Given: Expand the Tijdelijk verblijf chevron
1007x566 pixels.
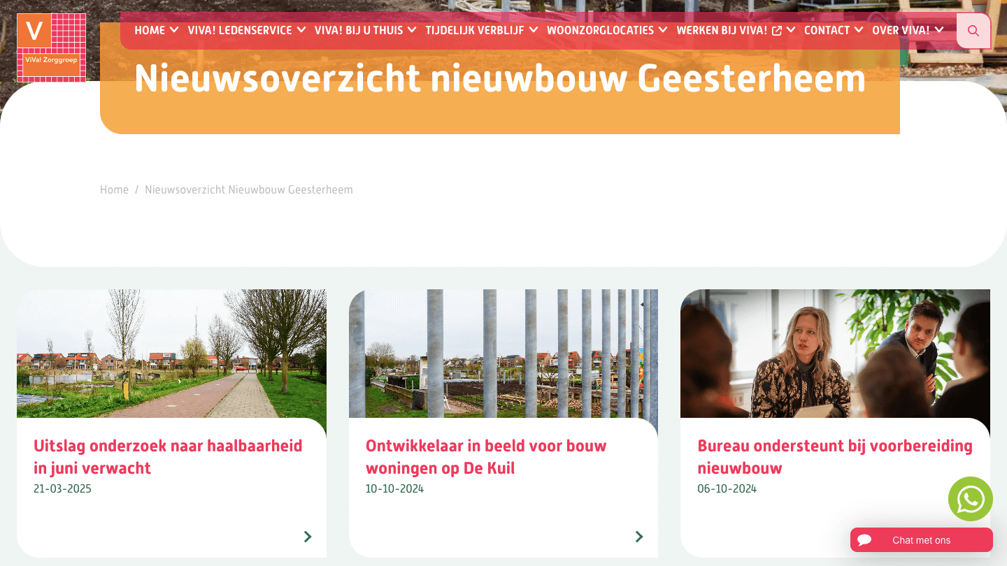Looking at the screenshot, I should coord(534,30).
